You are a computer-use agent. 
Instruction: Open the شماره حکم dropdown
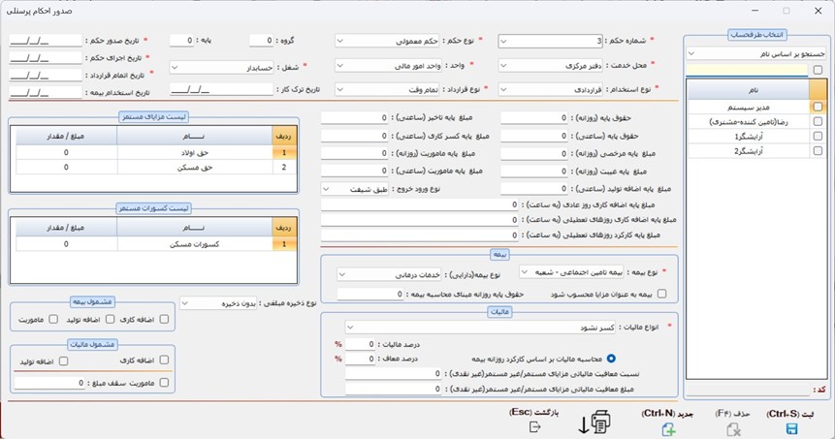point(550,41)
